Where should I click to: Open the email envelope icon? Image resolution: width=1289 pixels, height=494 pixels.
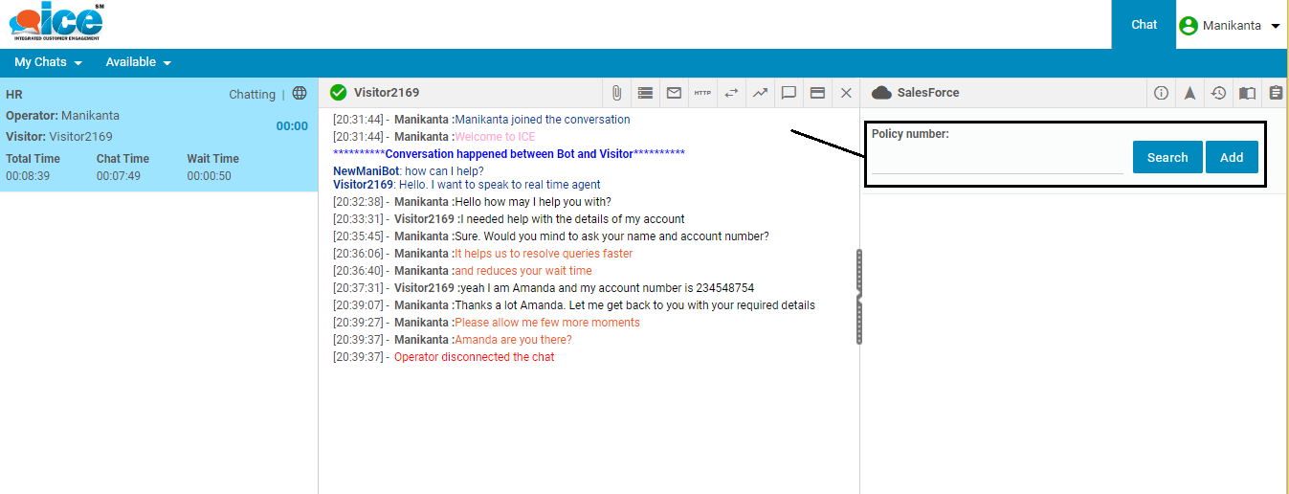[x=674, y=93]
